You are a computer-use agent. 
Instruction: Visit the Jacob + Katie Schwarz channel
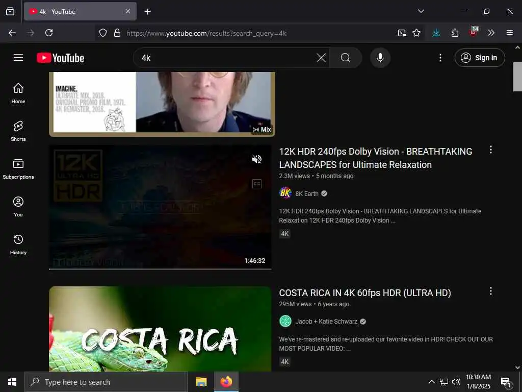326,322
